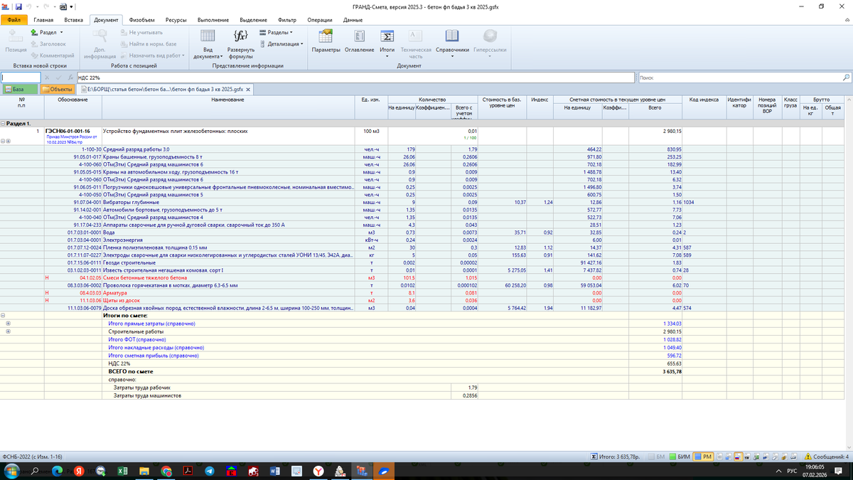Switch to the Главная ribbon tab
The height and width of the screenshot is (480, 853).
(x=43, y=21)
